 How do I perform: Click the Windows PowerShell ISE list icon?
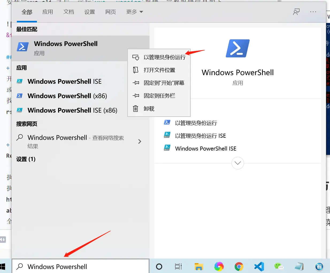20,81
